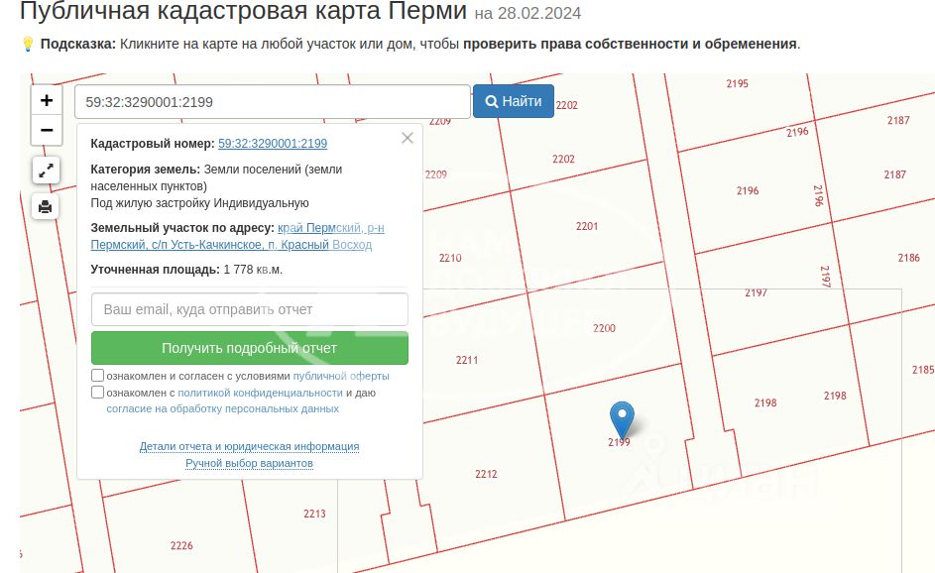Check the public offer agreement checkbox

coord(98,376)
